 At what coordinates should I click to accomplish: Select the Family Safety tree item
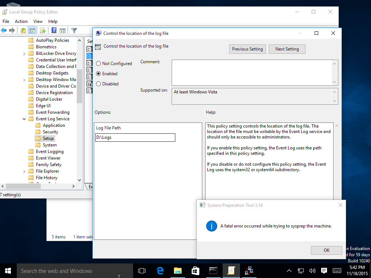(x=48, y=165)
